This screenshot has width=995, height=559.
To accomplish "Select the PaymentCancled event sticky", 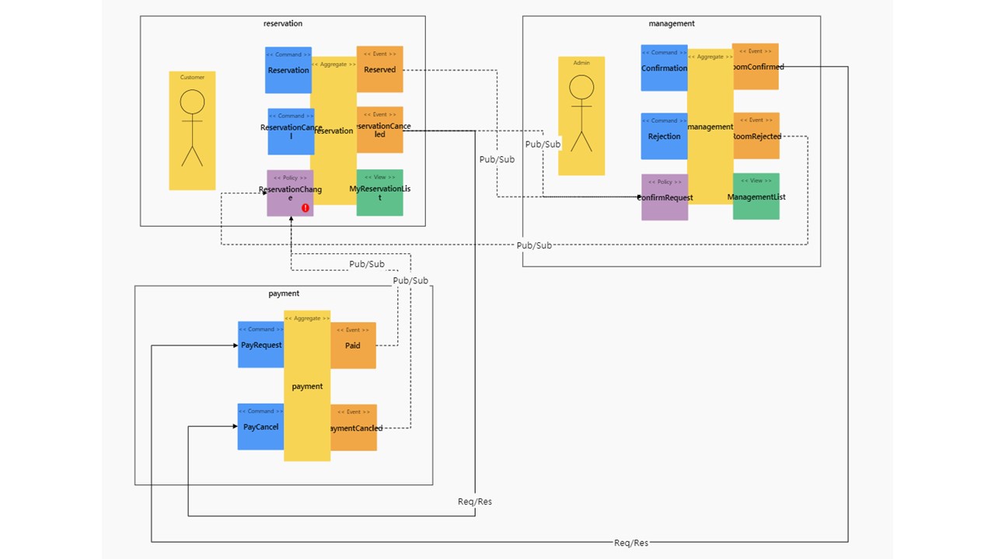I will click(x=354, y=427).
